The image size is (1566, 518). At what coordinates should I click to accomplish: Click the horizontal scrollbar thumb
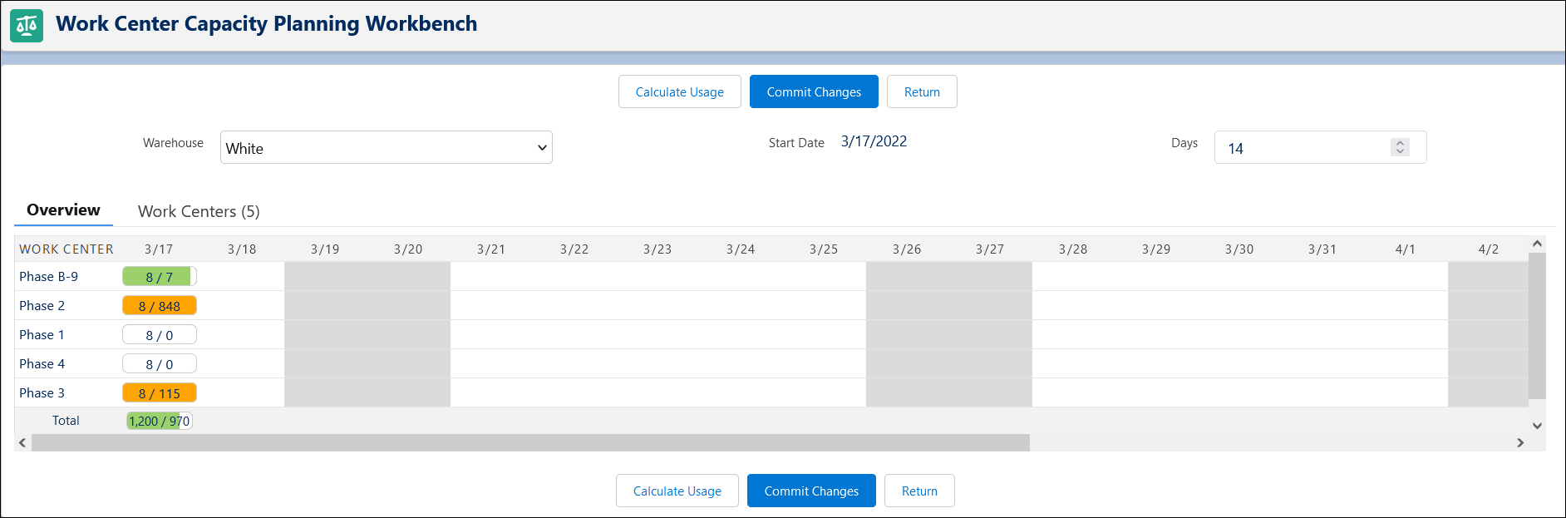pyautogui.click(x=530, y=442)
